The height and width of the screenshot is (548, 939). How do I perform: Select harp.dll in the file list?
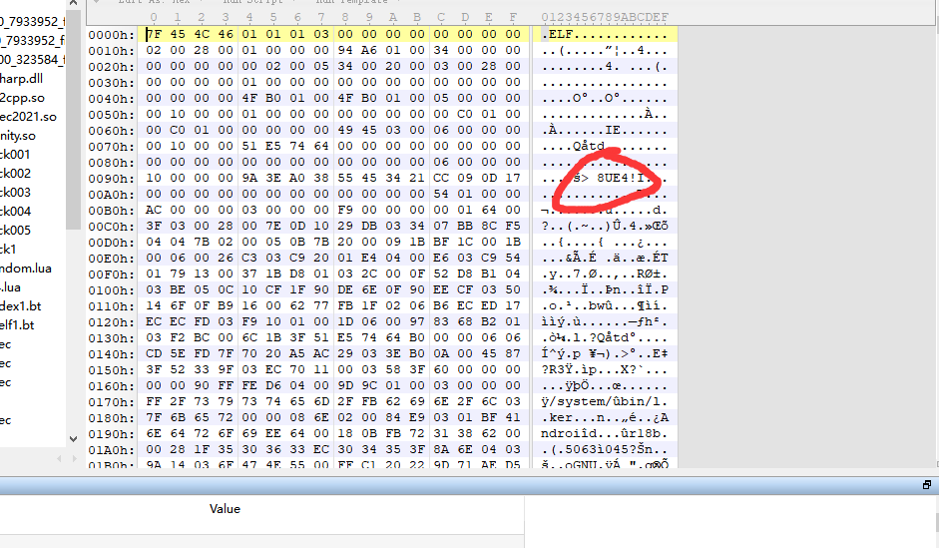click(22, 79)
